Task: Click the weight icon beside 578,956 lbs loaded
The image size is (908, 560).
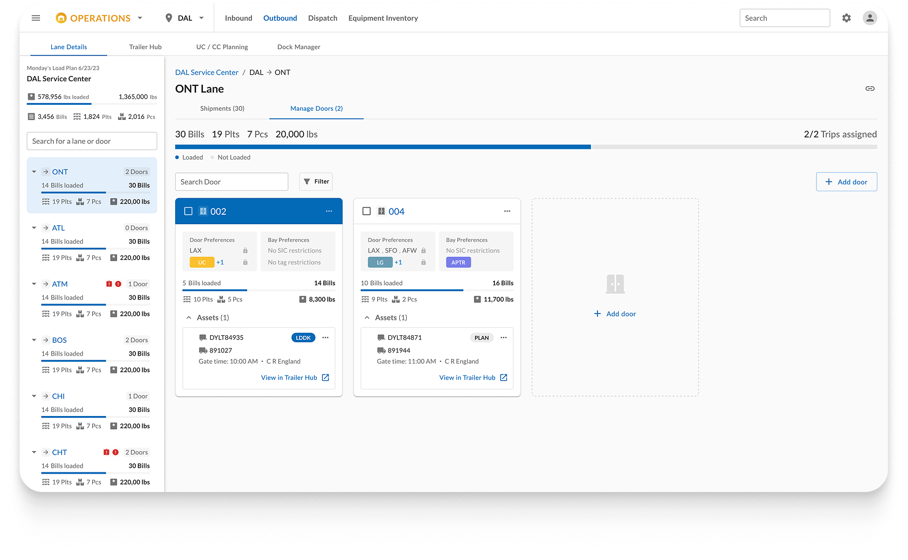Action: pyautogui.click(x=31, y=97)
